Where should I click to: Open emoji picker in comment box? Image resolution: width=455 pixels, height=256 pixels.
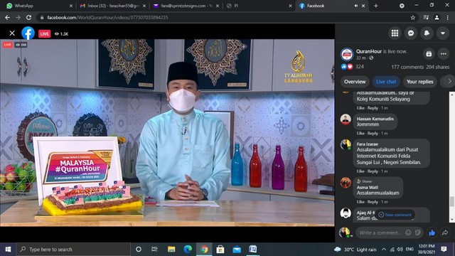(408, 233)
